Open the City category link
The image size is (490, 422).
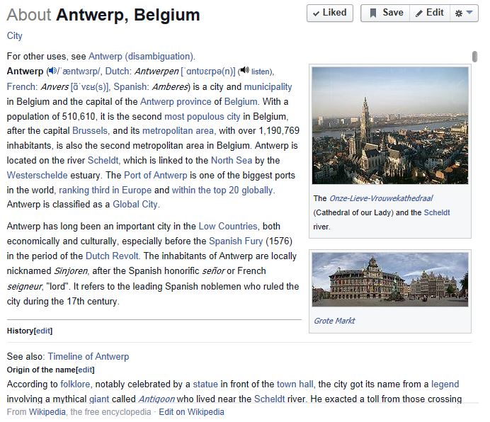15,37
